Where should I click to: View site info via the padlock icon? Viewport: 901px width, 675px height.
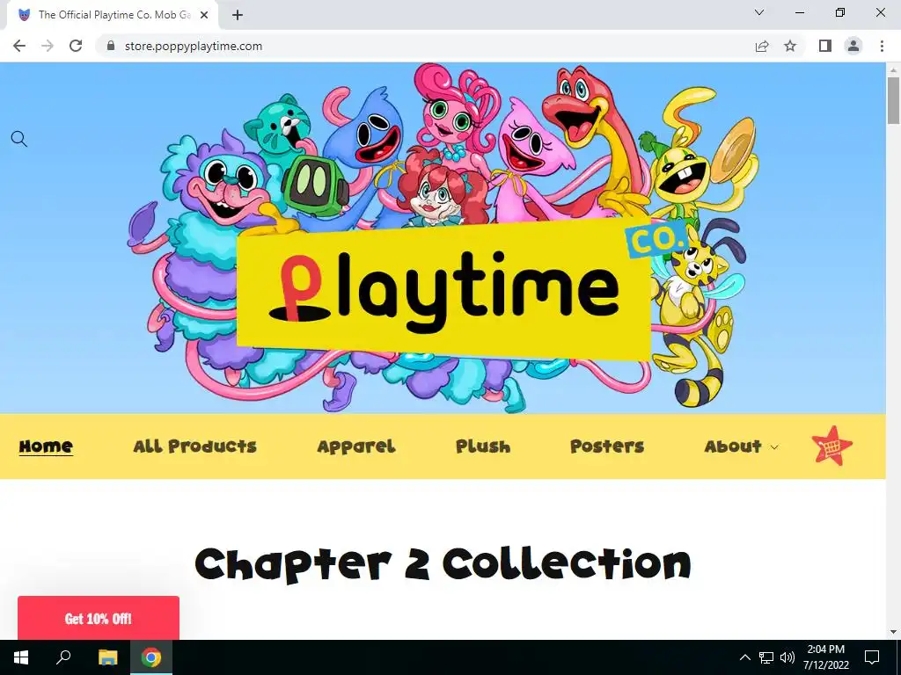click(111, 46)
